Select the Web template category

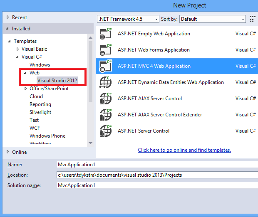point(35,73)
